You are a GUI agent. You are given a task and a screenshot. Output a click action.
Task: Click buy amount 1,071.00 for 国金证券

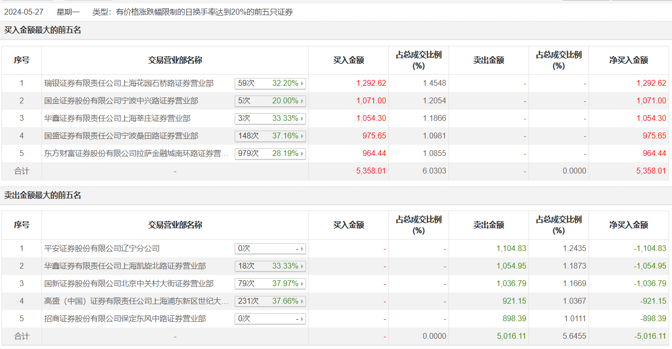(371, 101)
